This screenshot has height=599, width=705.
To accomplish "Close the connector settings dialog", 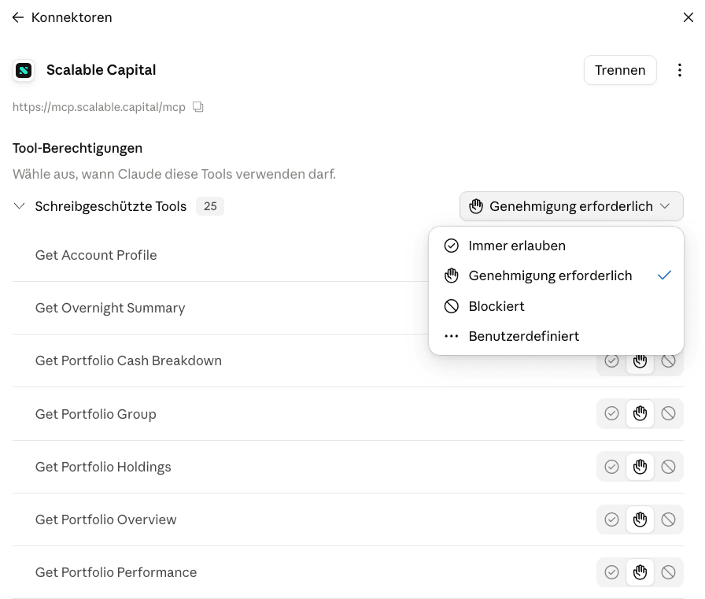I will pos(688,17).
